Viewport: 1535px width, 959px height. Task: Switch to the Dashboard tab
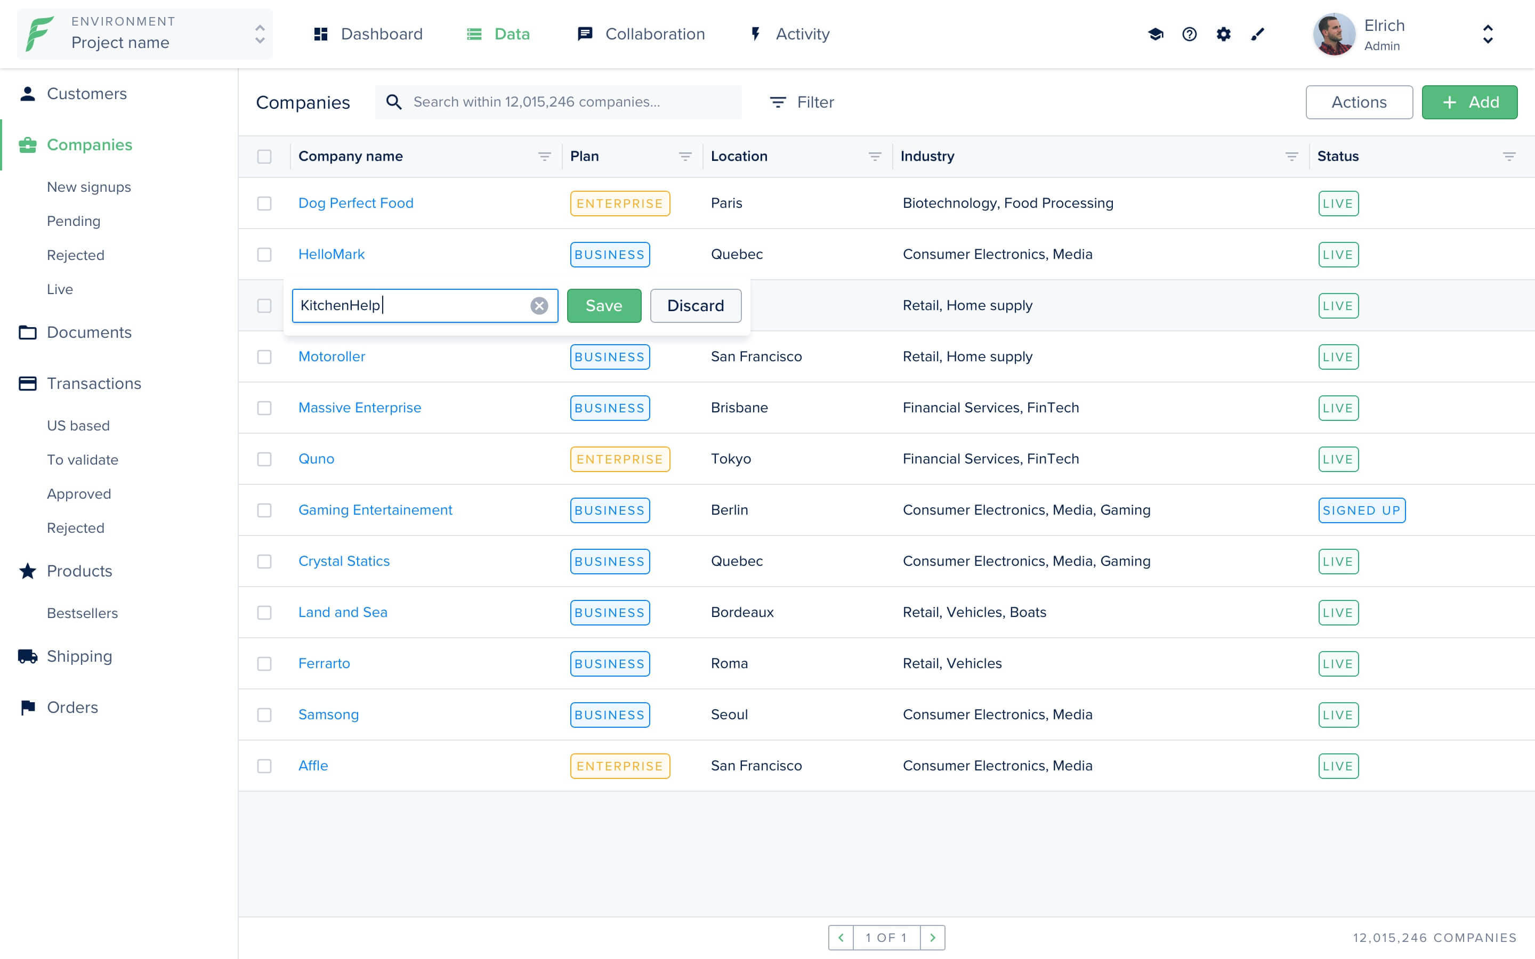point(368,34)
